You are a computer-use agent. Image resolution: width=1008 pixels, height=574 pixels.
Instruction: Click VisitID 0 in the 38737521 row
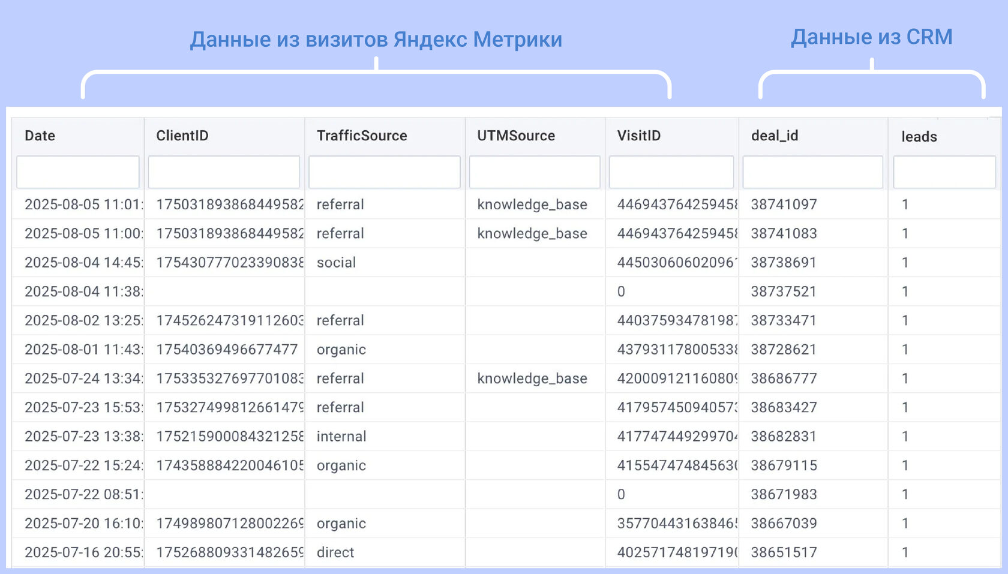pyautogui.click(x=621, y=291)
